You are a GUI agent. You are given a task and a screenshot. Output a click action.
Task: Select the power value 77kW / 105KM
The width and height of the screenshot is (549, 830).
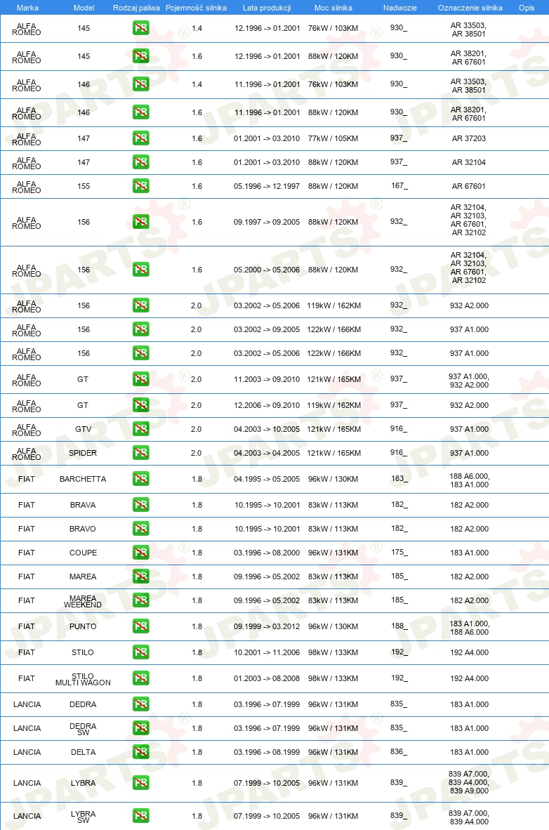coord(333,139)
